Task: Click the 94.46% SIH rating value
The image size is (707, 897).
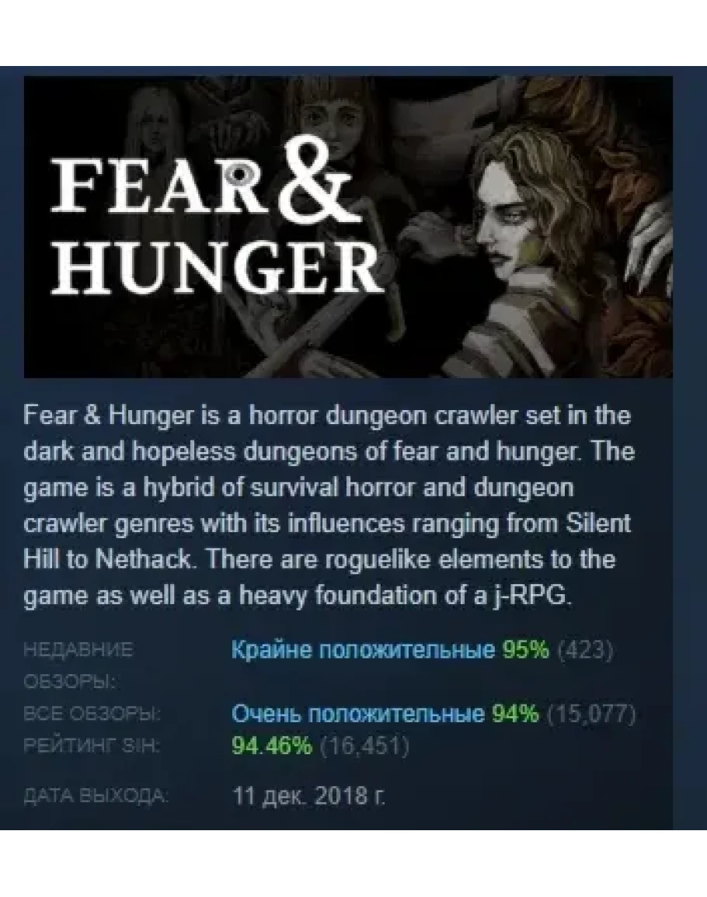Action: point(272,746)
